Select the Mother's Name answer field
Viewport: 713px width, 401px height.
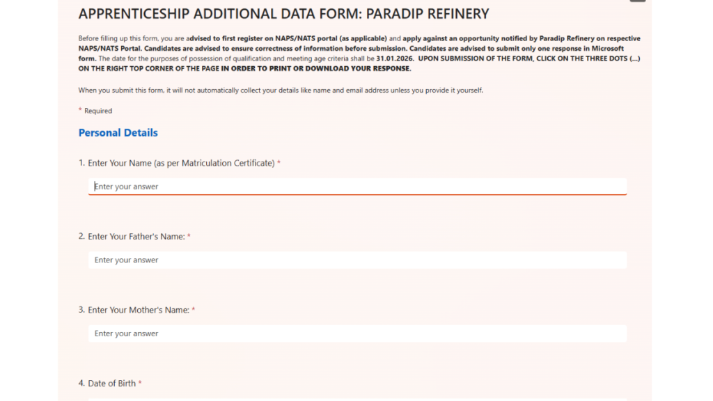click(x=356, y=333)
